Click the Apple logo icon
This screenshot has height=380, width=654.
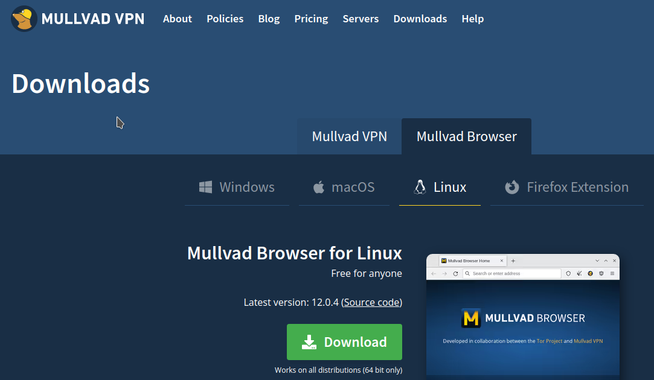[x=319, y=187]
